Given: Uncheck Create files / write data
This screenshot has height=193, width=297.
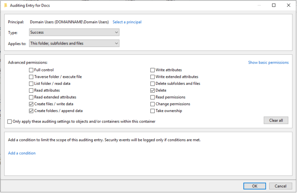Looking at the screenshot, I should (31, 104).
